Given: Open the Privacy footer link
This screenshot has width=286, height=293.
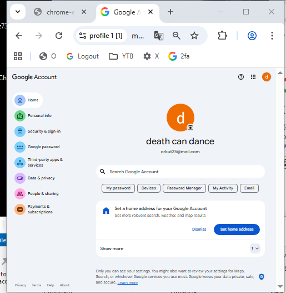Looking at the screenshot, I should (x=21, y=285).
